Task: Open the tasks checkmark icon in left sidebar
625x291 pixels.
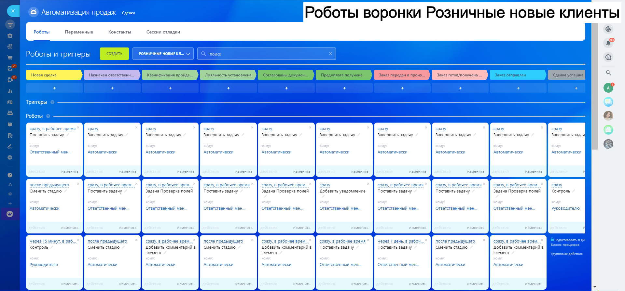Action: [x=10, y=68]
